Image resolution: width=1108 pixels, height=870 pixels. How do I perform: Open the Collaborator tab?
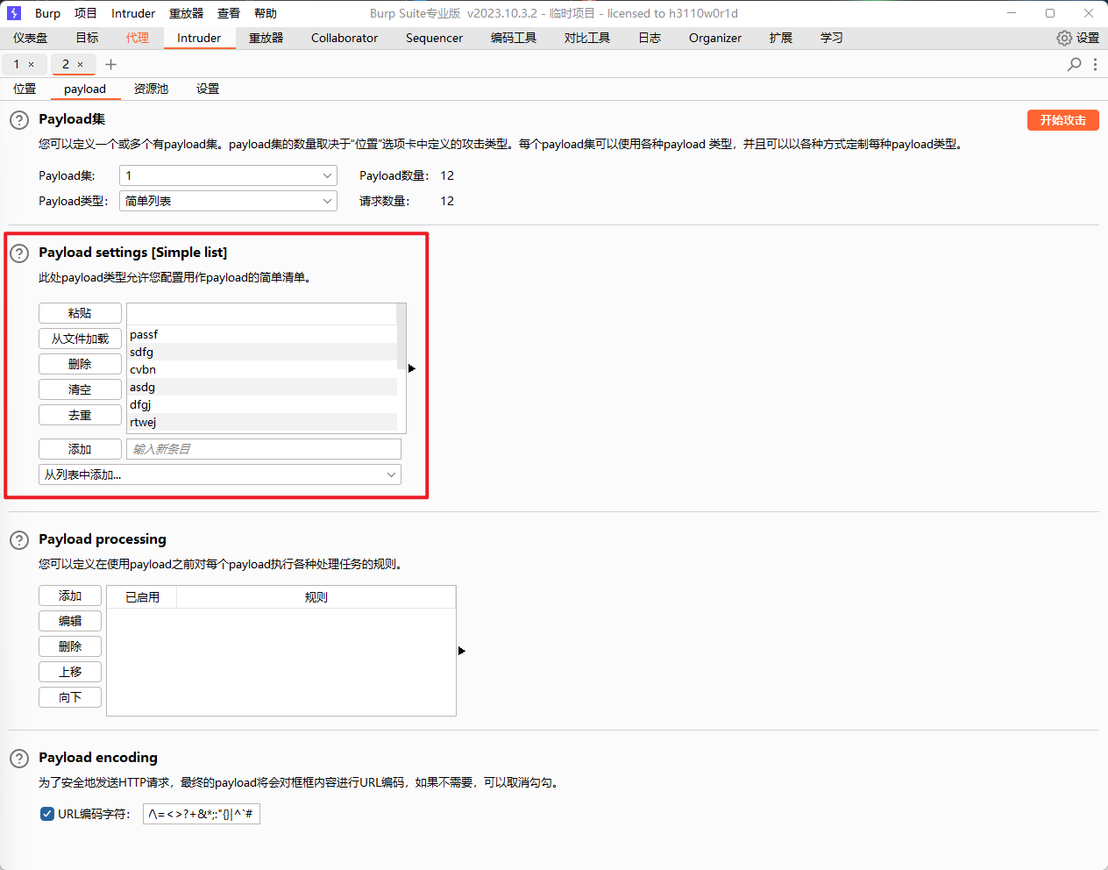click(344, 38)
